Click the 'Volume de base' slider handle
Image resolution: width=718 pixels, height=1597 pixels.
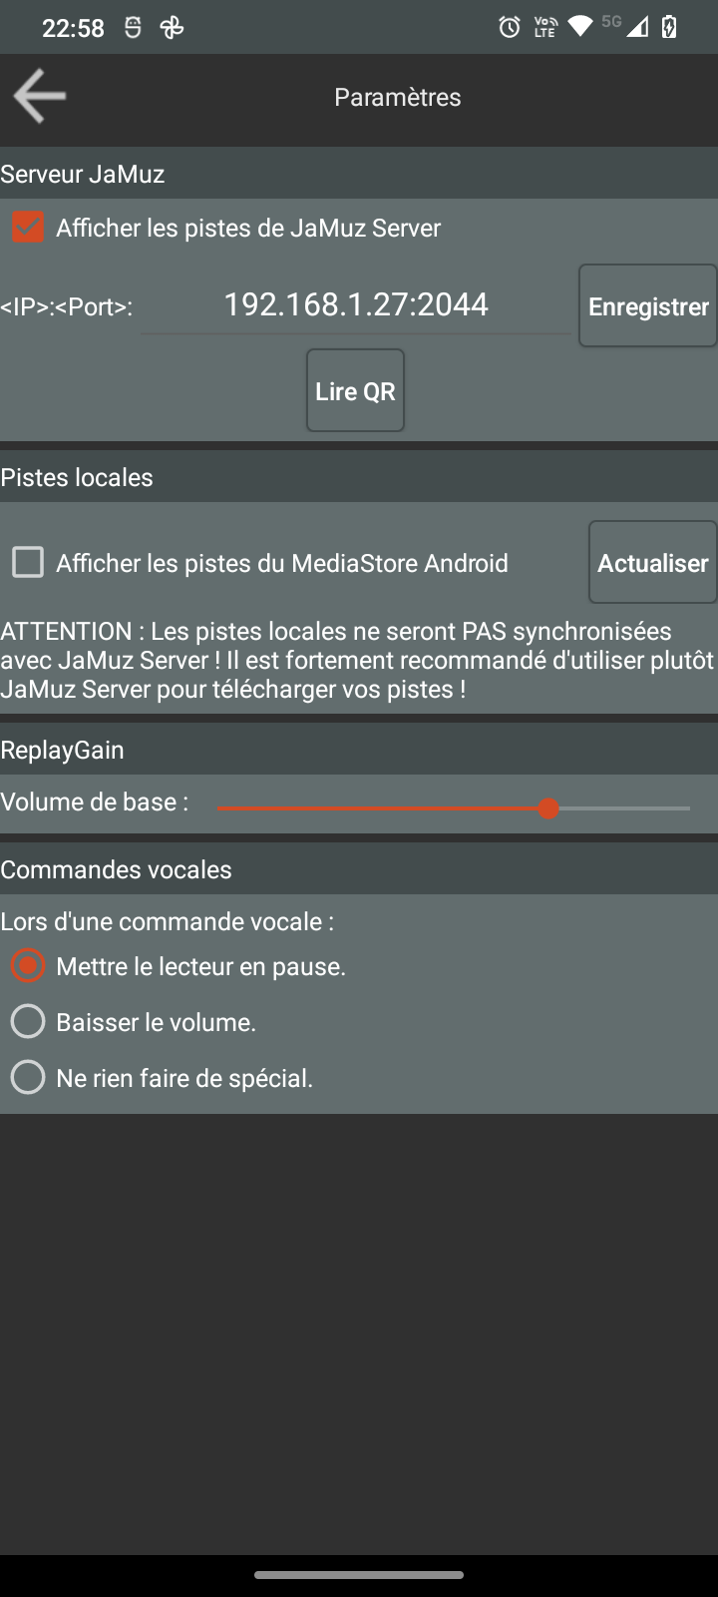click(547, 808)
